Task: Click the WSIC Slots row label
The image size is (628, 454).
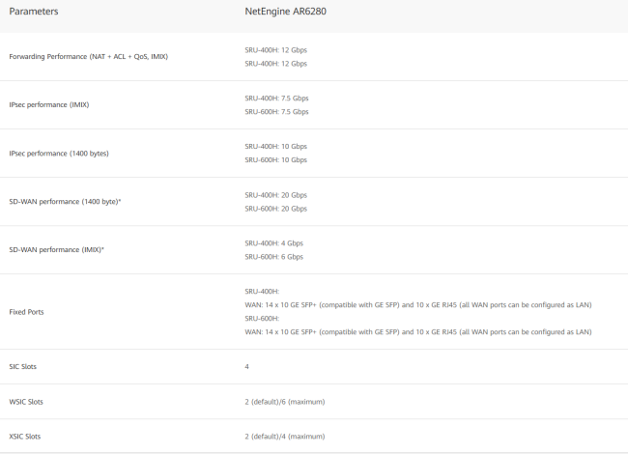Action: (x=26, y=401)
